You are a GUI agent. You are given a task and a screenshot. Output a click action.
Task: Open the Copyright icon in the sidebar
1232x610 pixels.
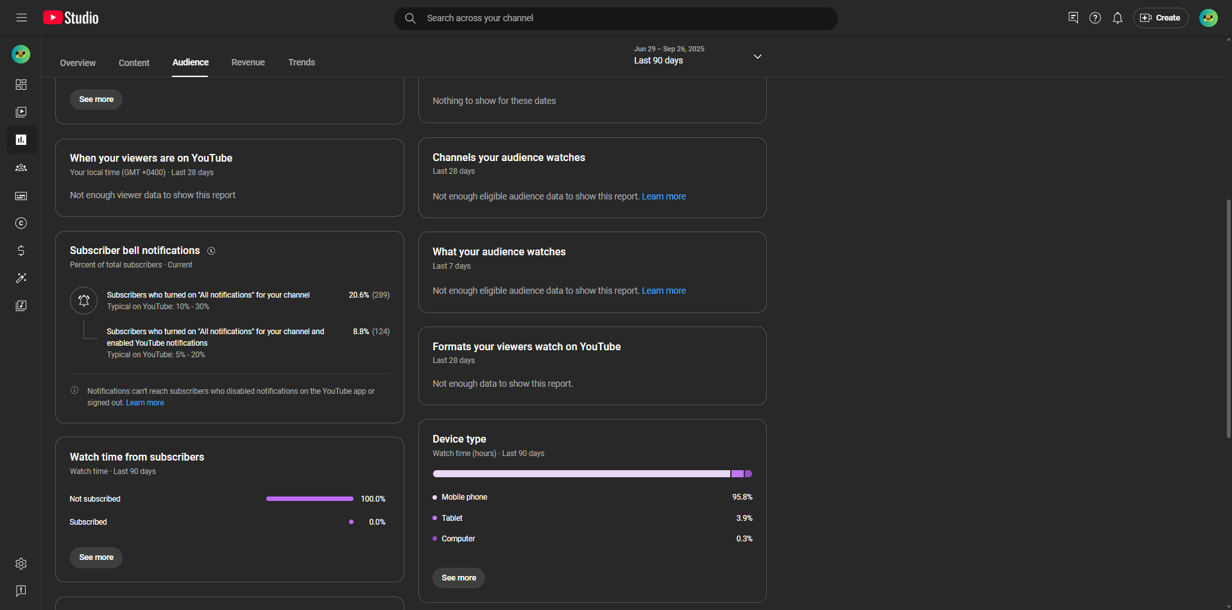21,223
